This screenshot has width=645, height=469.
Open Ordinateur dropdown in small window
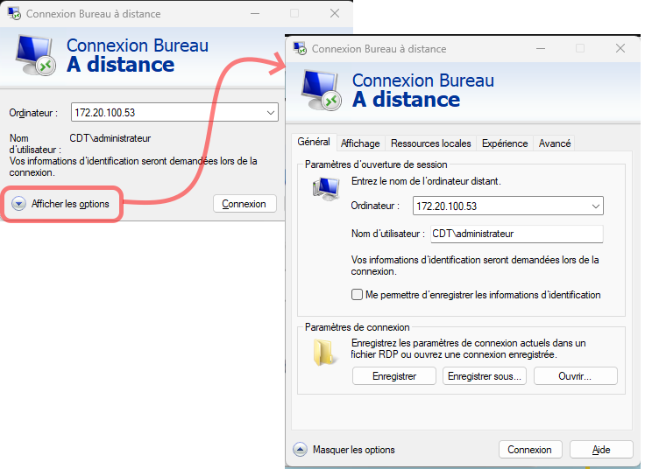270,113
